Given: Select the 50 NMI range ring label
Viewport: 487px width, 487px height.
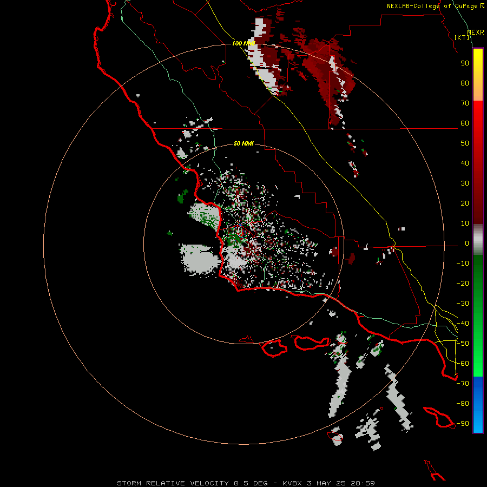Looking at the screenshot, I should tap(243, 143).
